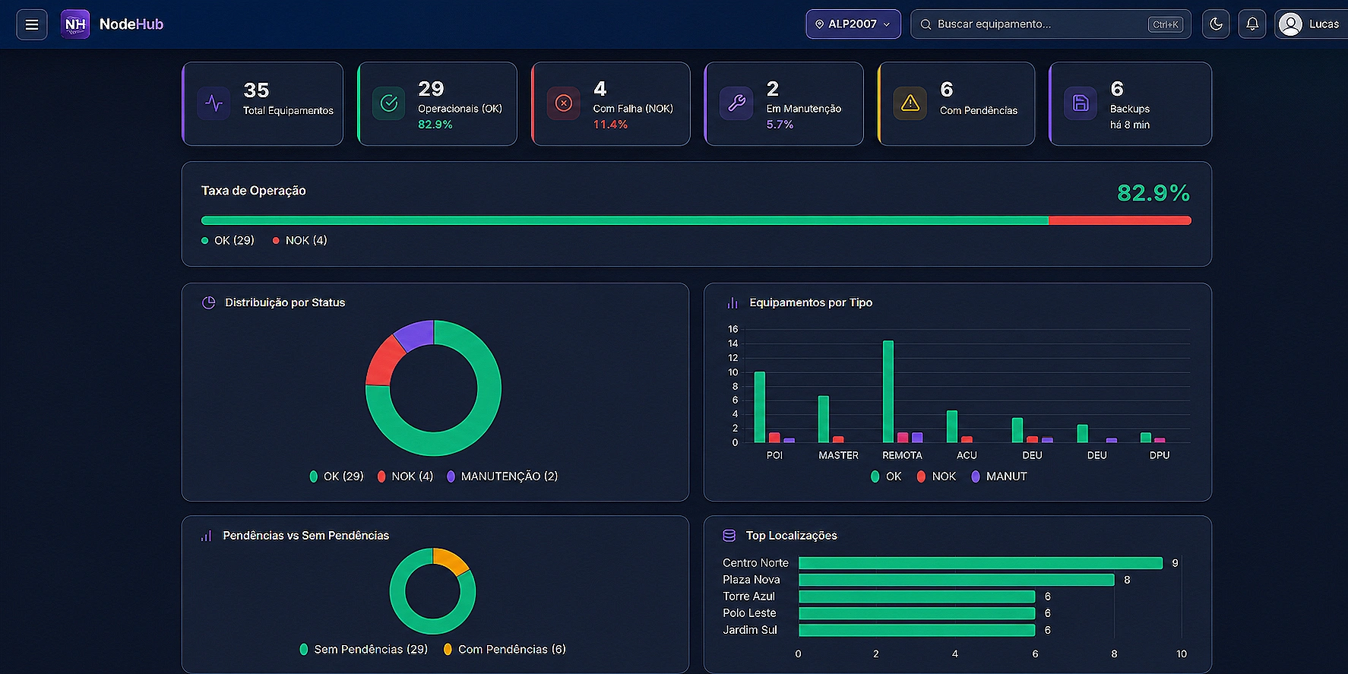Image resolution: width=1348 pixels, height=674 pixels.
Task: Click the Operacionais (OK) checkmark icon
Action: point(389,103)
